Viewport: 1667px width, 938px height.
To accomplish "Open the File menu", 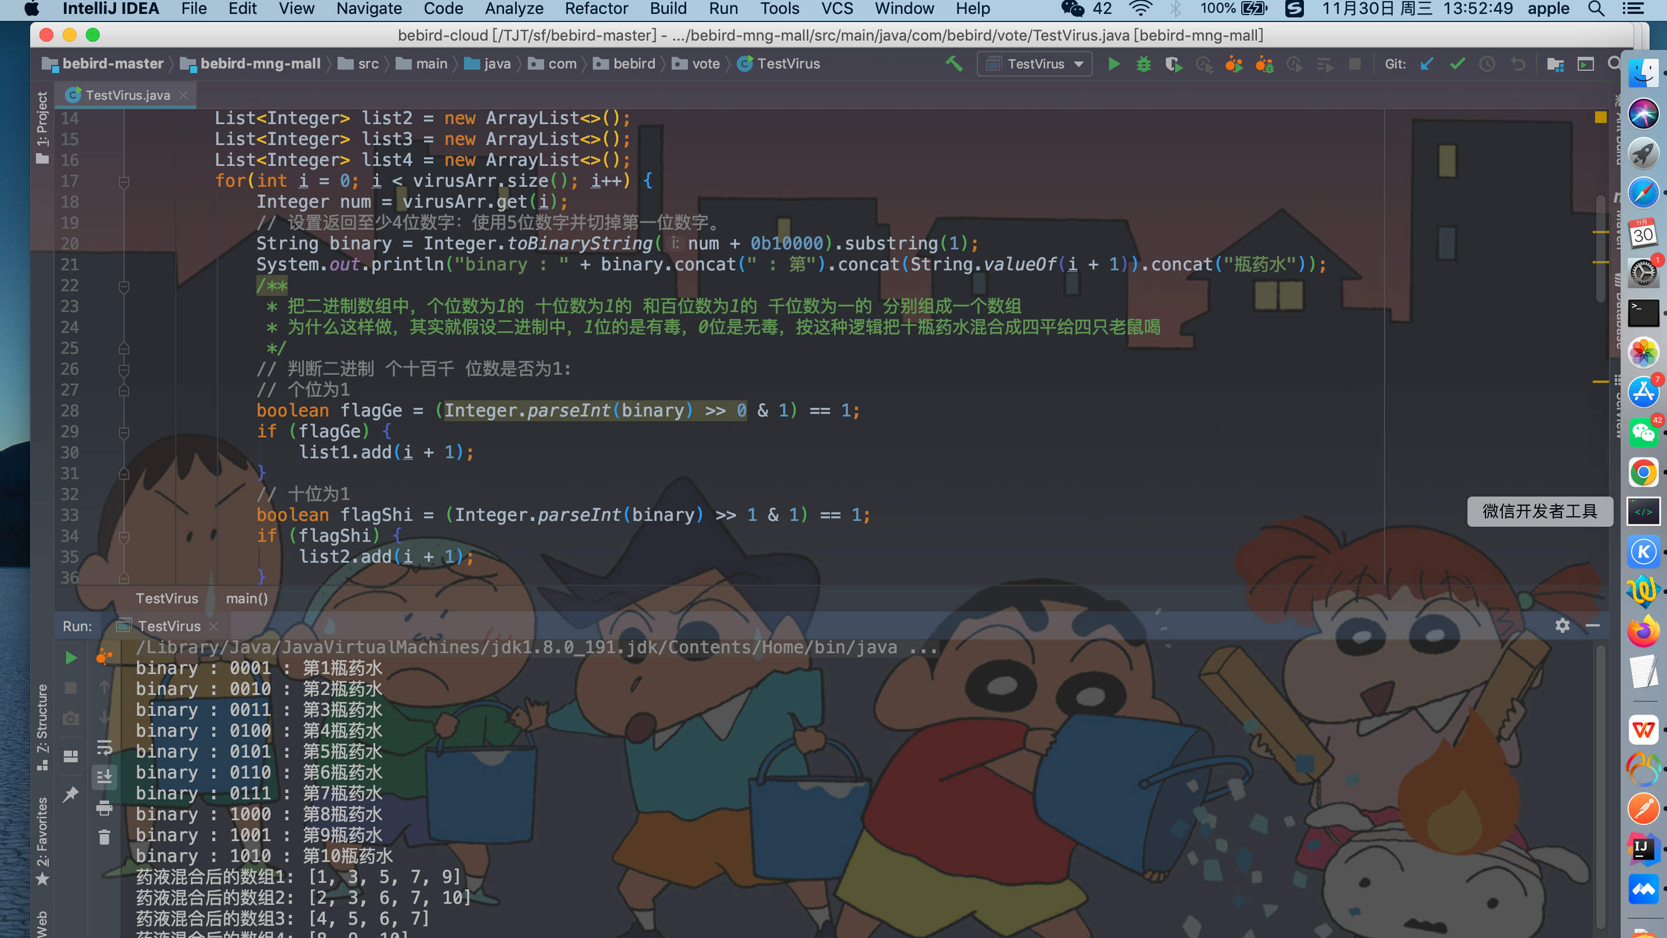I will coord(194,9).
